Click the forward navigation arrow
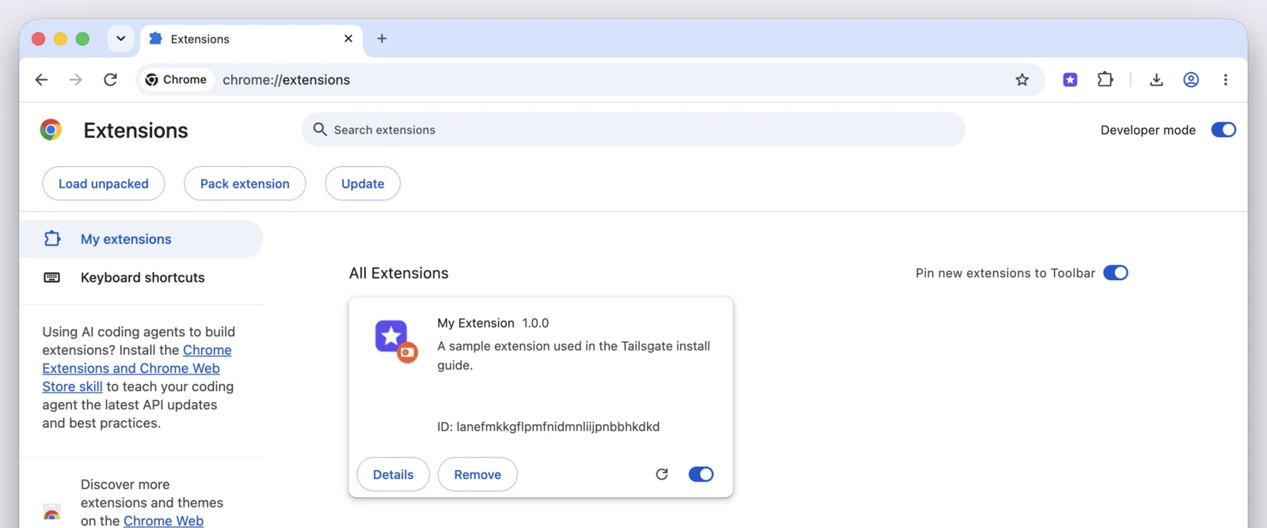 point(75,80)
